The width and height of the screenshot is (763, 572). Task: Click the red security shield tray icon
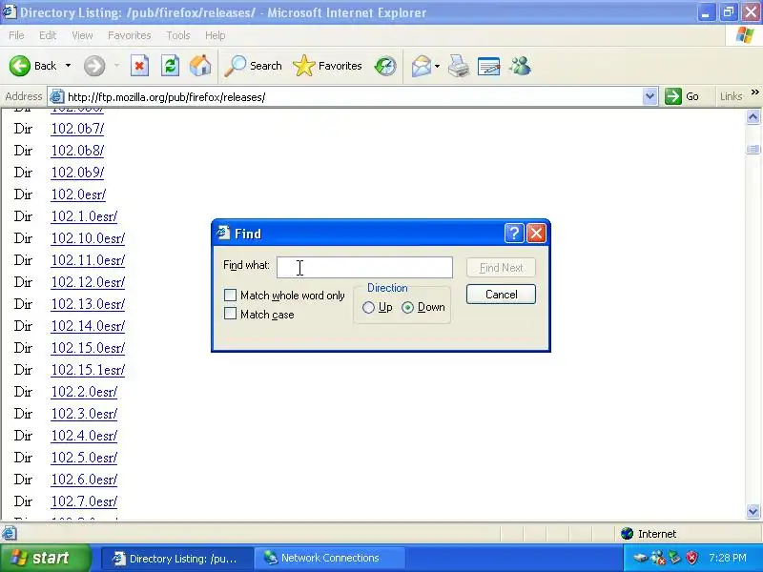click(691, 558)
